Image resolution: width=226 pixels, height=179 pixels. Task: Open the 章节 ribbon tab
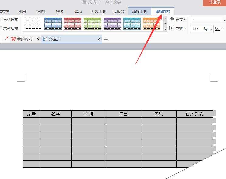(x=78, y=11)
